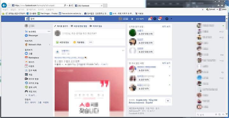Click the magnifier icon in Facebook search
The image size is (229, 118).
[x=91, y=19]
